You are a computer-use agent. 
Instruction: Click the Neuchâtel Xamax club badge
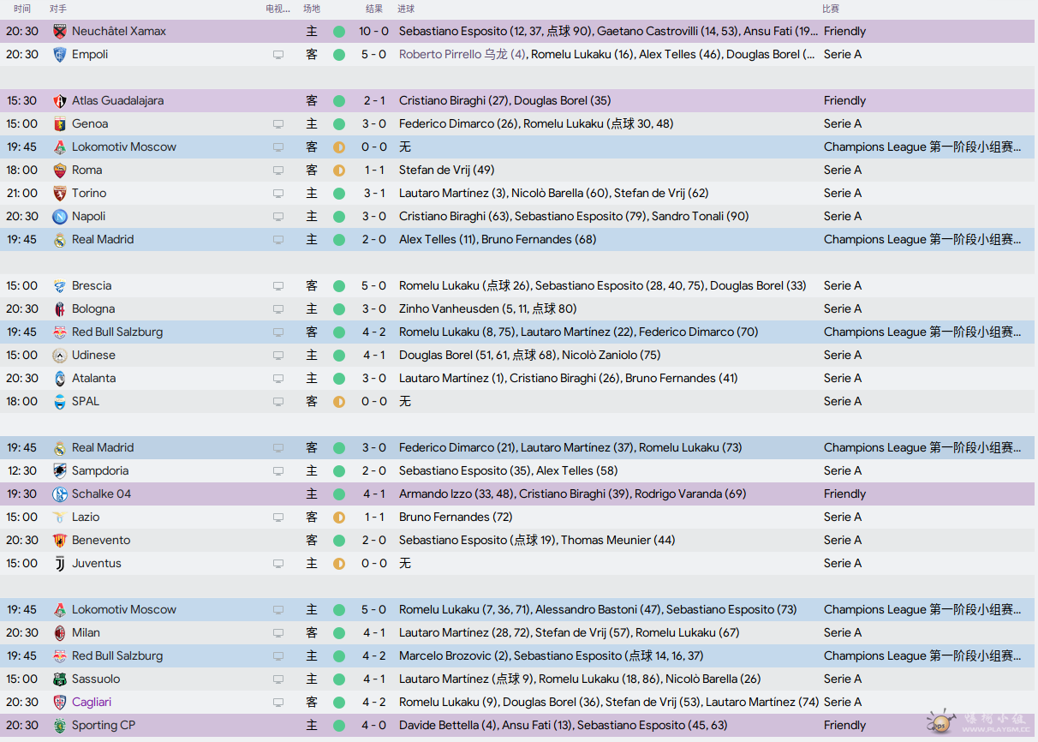pyautogui.click(x=59, y=32)
